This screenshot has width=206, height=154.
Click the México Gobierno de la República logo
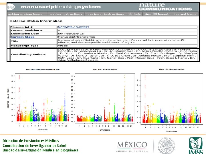[132, 147]
